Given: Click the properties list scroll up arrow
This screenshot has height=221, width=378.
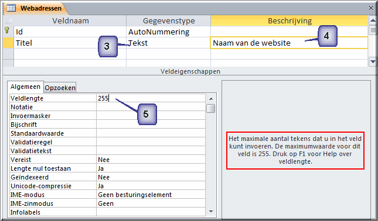Looking at the screenshot, I should click(x=211, y=99).
